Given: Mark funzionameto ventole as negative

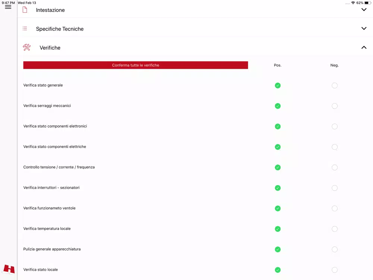Looking at the screenshot, I should click(x=335, y=208).
